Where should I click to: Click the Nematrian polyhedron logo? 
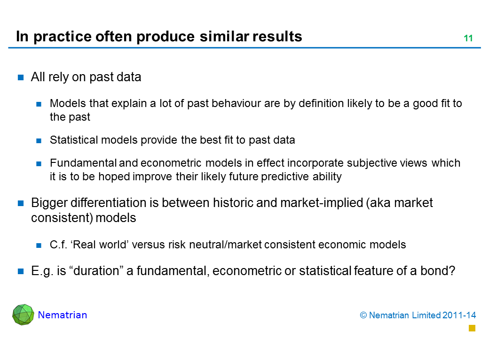tap(23, 315)
